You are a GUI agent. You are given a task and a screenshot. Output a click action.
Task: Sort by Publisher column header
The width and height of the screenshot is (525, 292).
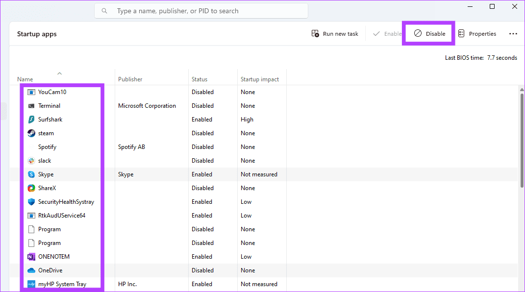tap(130, 79)
